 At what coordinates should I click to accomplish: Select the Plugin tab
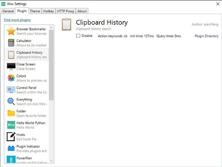pyautogui.click(x=22, y=11)
